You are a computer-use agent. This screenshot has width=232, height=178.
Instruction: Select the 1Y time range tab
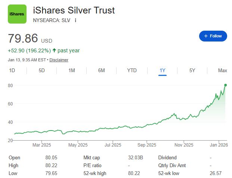(162, 70)
